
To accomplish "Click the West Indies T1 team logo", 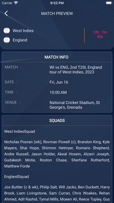I will coord(6,31).
